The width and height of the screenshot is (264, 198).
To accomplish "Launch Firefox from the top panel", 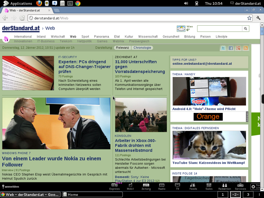I will point(39,3).
